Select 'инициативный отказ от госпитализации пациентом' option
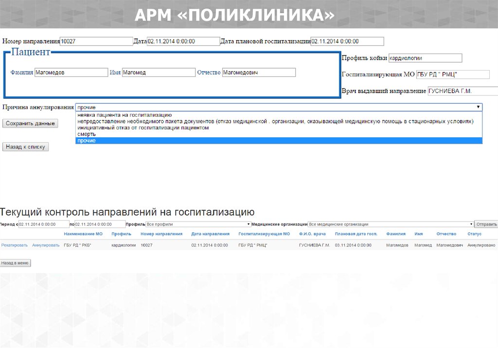Viewport: 498px width, 348px height. (x=143, y=128)
